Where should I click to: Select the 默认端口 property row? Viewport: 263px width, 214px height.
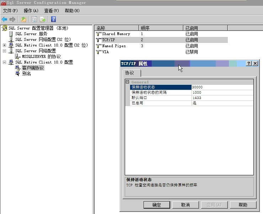[x=161, y=98]
